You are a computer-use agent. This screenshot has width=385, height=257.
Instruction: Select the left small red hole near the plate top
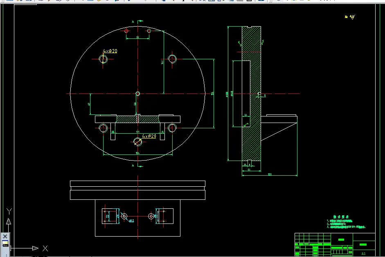point(126,31)
